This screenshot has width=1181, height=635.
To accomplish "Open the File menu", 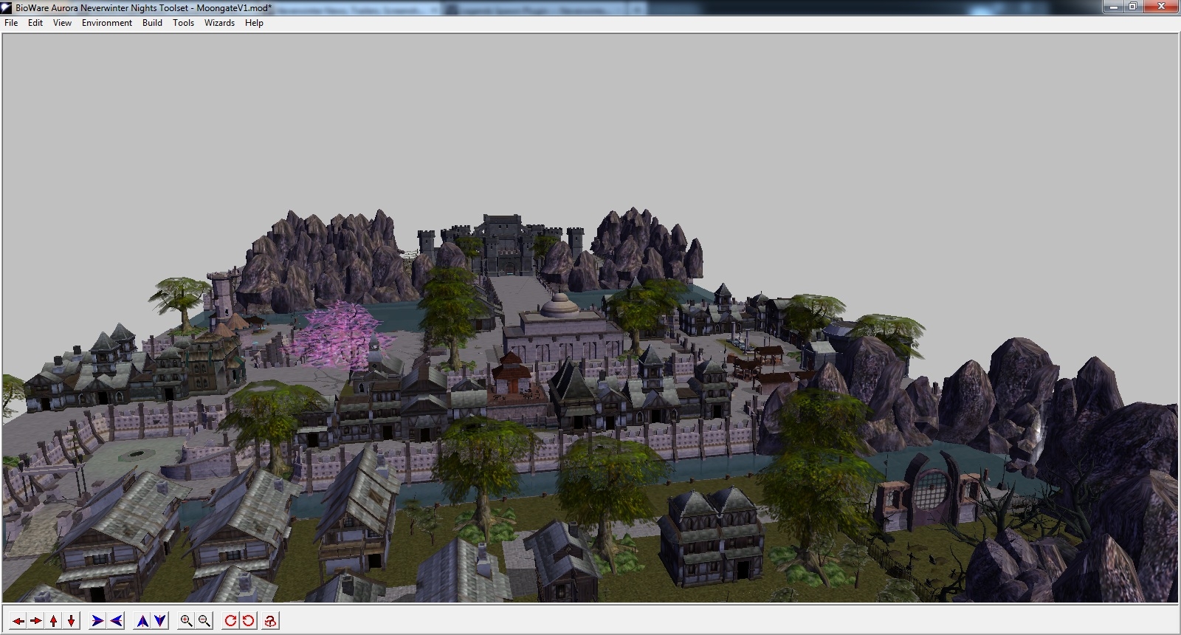I will (x=11, y=23).
